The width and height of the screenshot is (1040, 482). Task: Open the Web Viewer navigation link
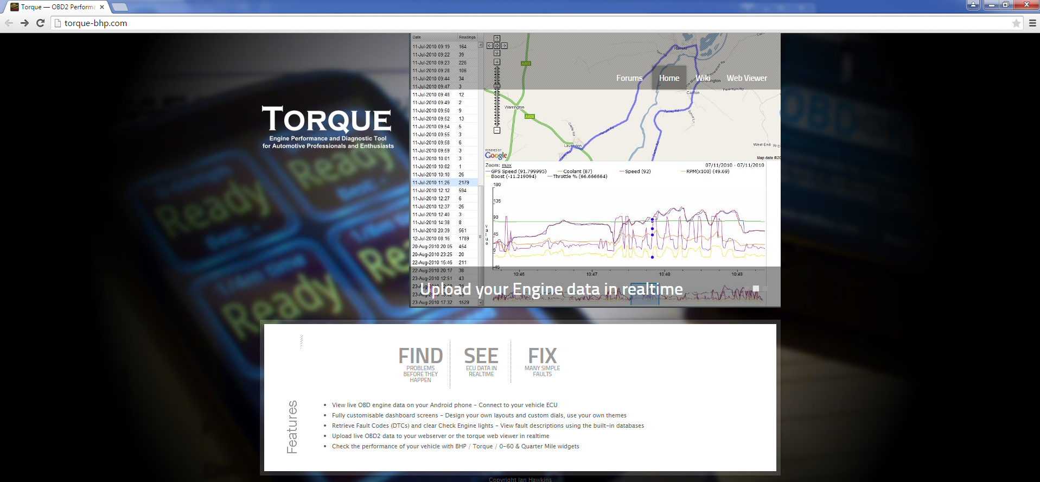point(747,78)
